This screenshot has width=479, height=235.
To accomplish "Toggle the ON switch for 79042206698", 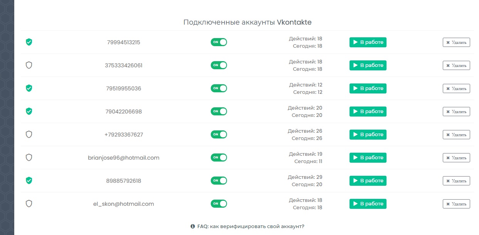I will tap(218, 112).
